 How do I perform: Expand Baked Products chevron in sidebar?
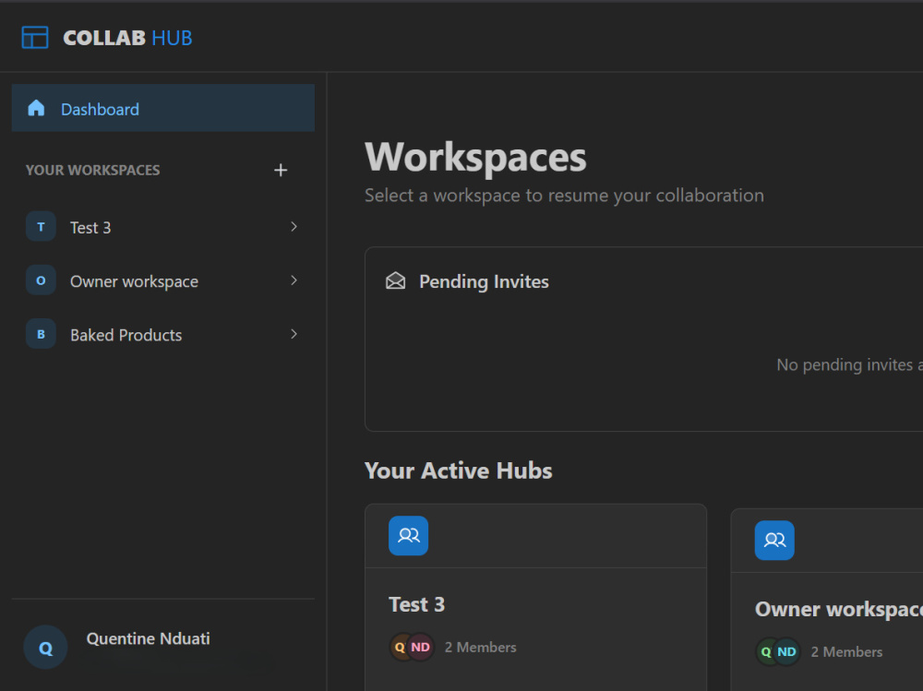294,334
